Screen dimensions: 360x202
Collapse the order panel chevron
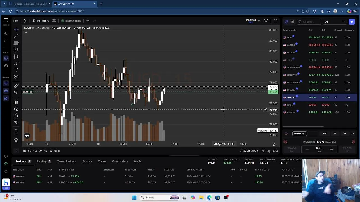pos(353,134)
